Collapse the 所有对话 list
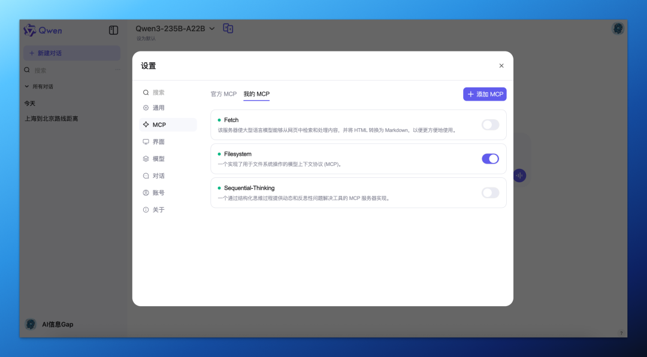The height and width of the screenshot is (357, 647). [x=39, y=87]
